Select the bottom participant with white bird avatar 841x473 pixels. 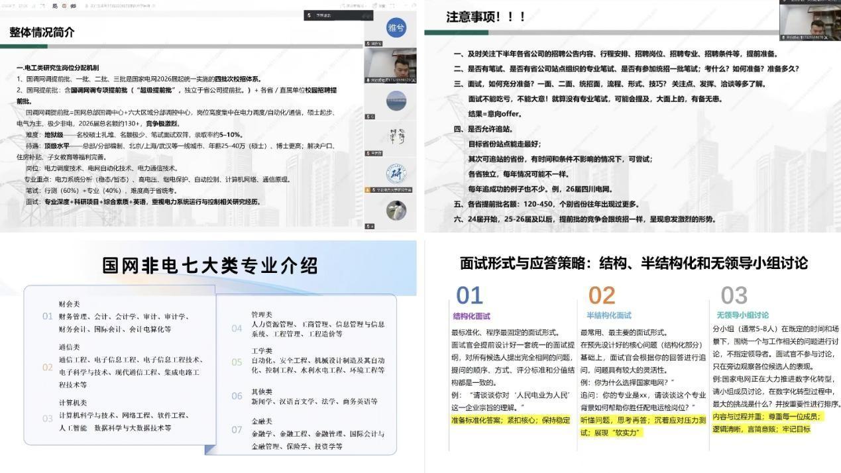coord(396,210)
